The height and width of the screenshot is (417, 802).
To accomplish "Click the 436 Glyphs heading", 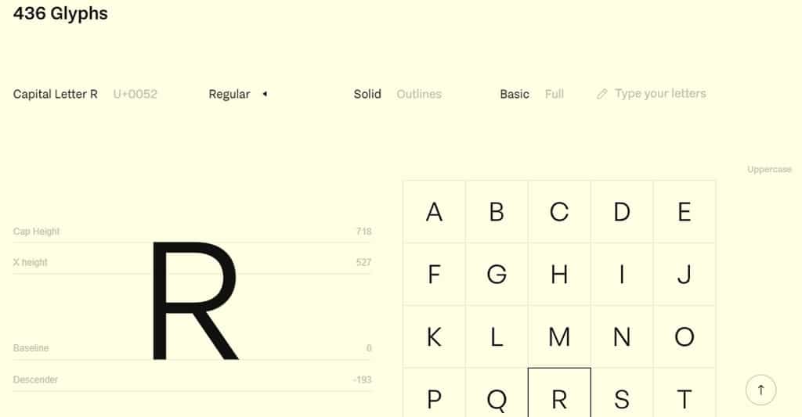I will [x=60, y=13].
